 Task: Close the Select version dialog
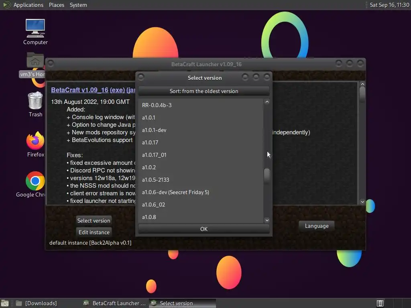pyautogui.click(x=267, y=77)
